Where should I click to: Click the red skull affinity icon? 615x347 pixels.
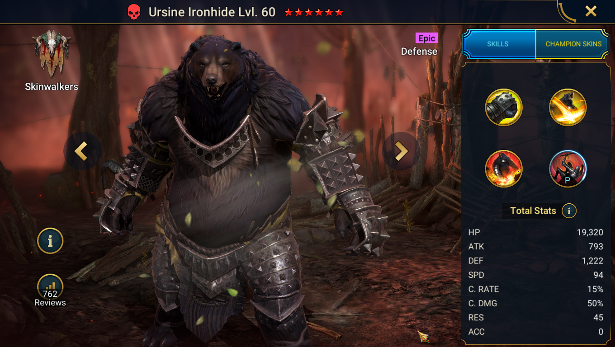(x=133, y=12)
